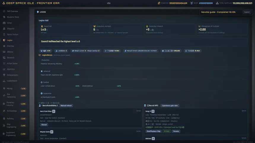Click the Exploration category icon

[42, 93]
